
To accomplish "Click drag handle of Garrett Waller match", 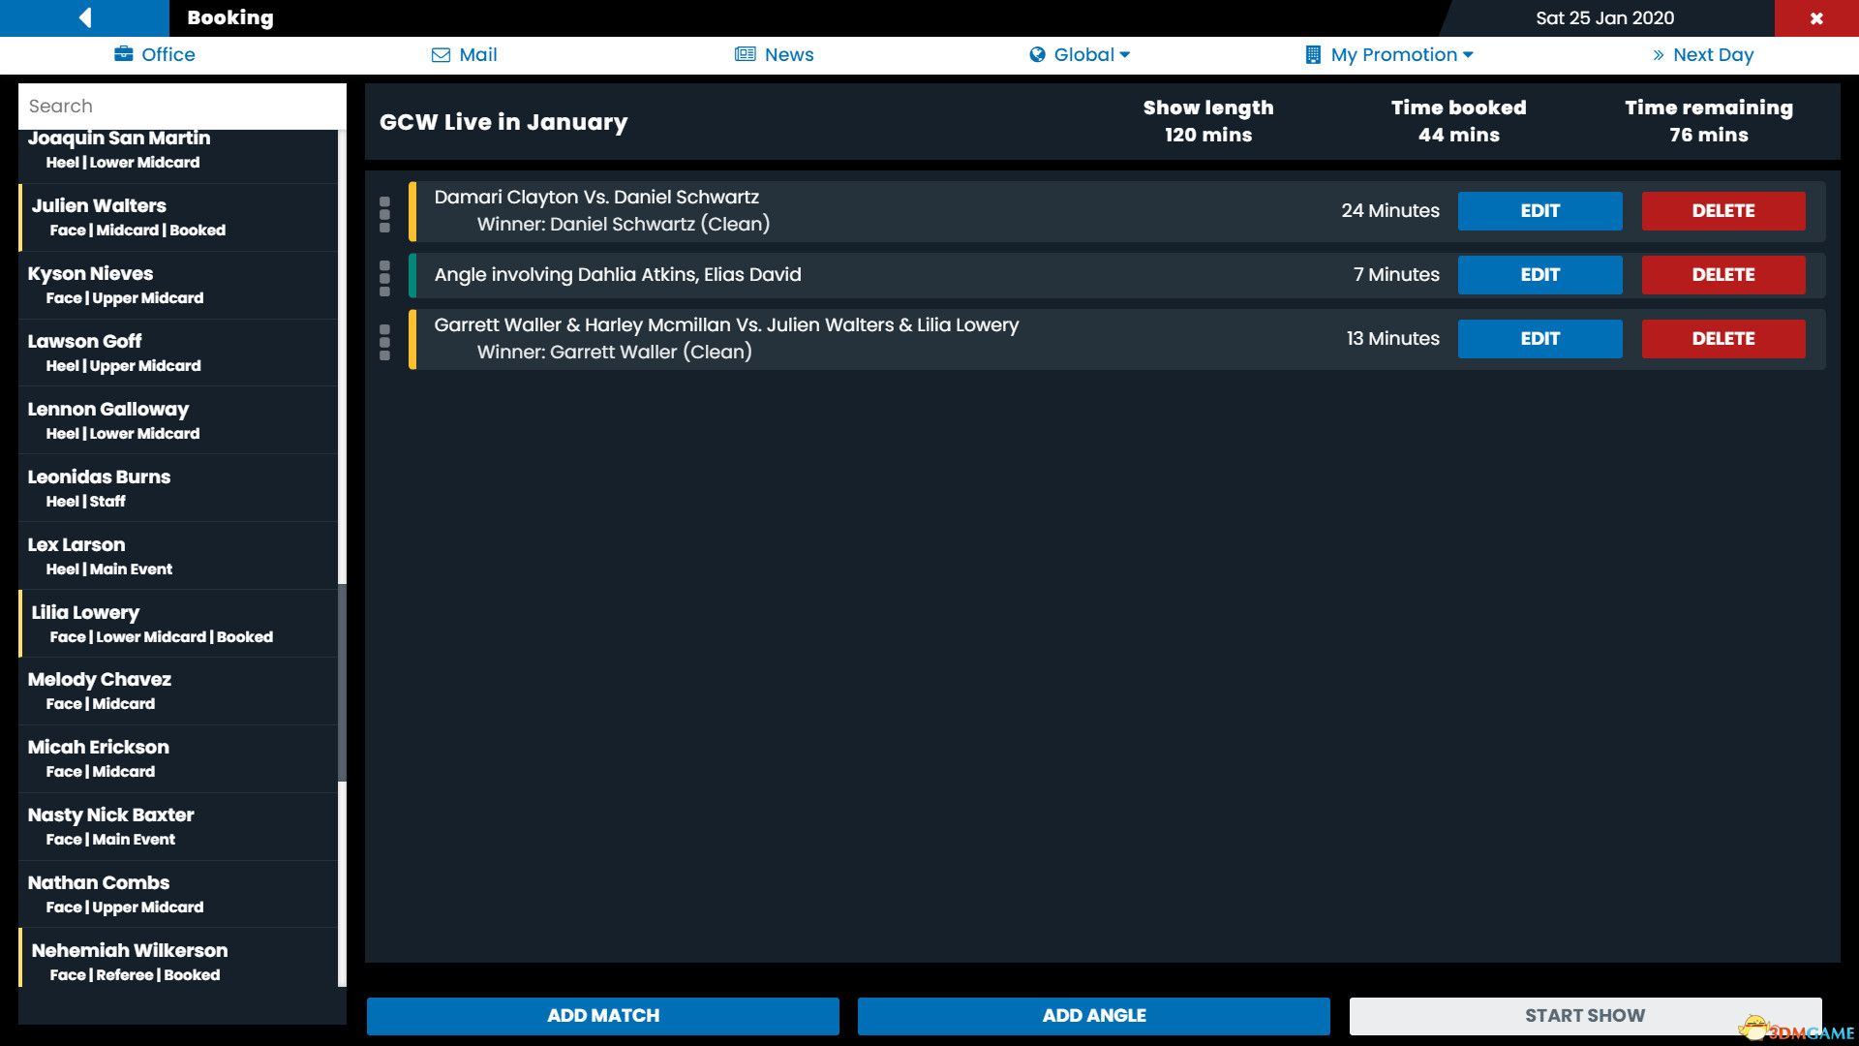I will click(x=384, y=342).
